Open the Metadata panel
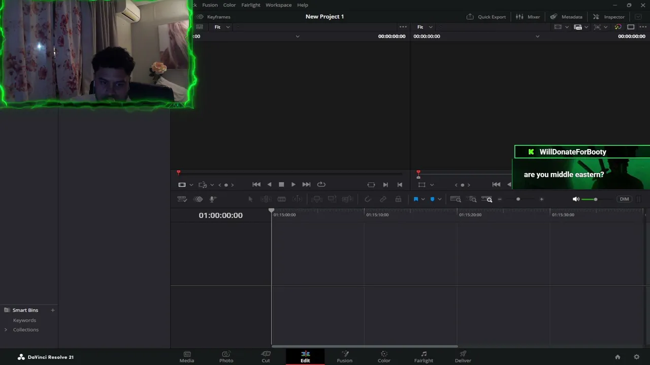Screen dimensions: 650x365 coord(566,17)
